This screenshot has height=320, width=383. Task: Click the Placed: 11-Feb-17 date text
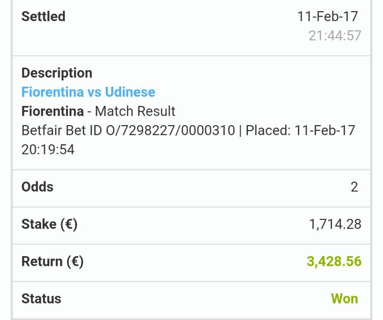(x=300, y=130)
